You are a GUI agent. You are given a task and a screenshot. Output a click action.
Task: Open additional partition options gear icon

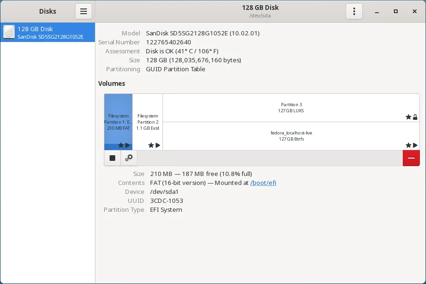128,158
